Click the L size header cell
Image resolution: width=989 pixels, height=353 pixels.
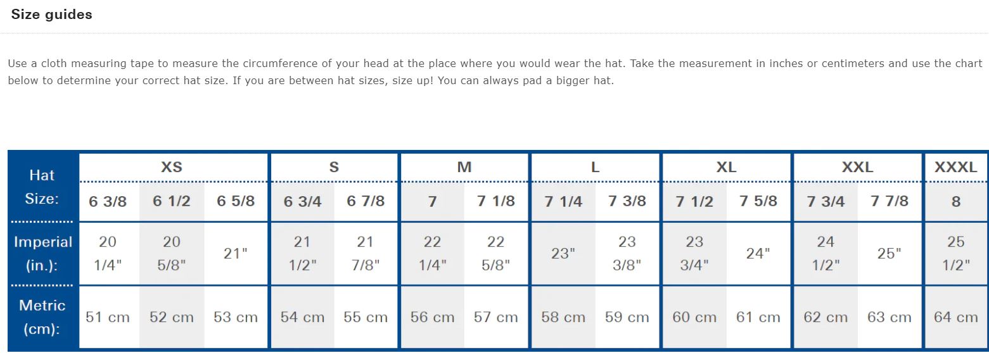point(595,167)
